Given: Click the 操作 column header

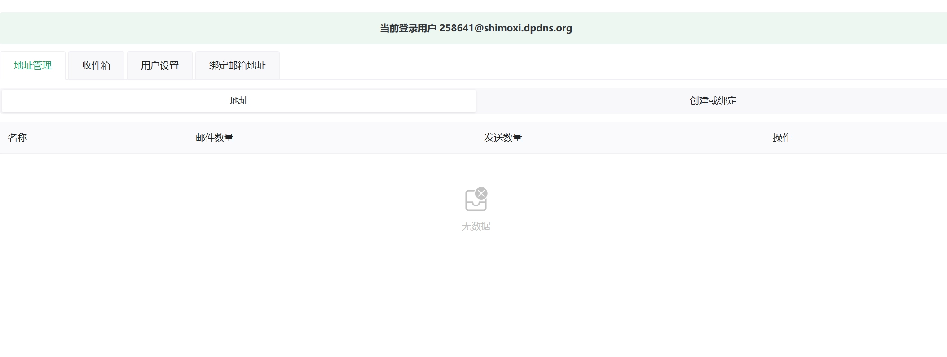Looking at the screenshot, I should 782,138.
